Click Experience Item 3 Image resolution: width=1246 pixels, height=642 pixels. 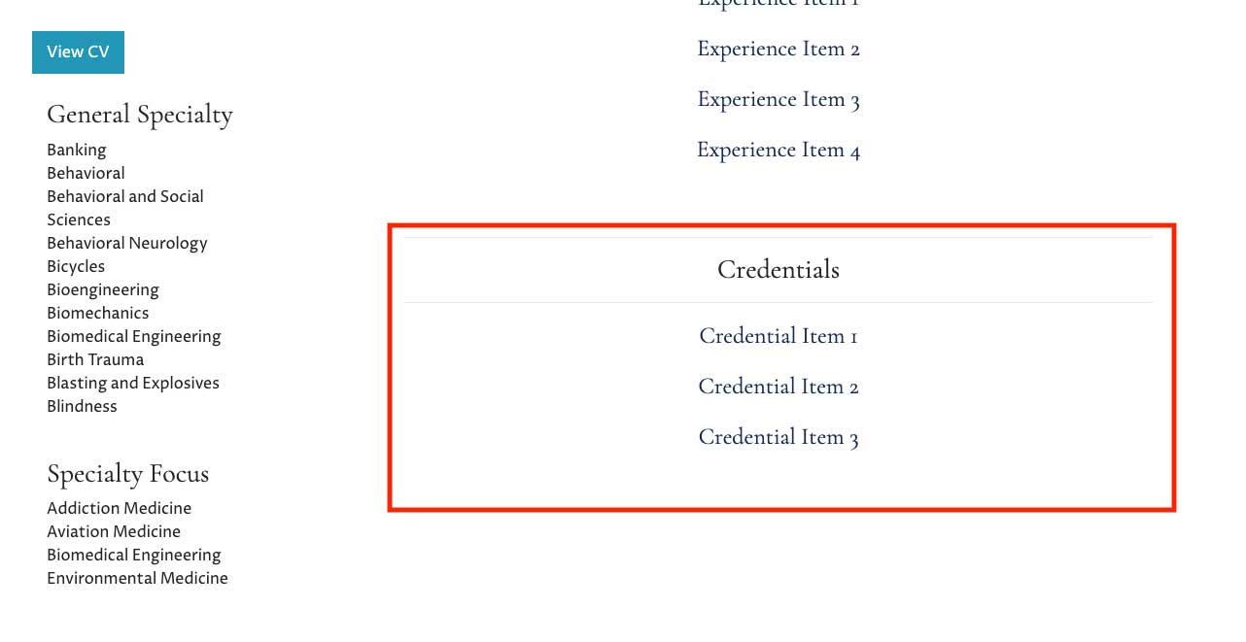coord(779,100)
